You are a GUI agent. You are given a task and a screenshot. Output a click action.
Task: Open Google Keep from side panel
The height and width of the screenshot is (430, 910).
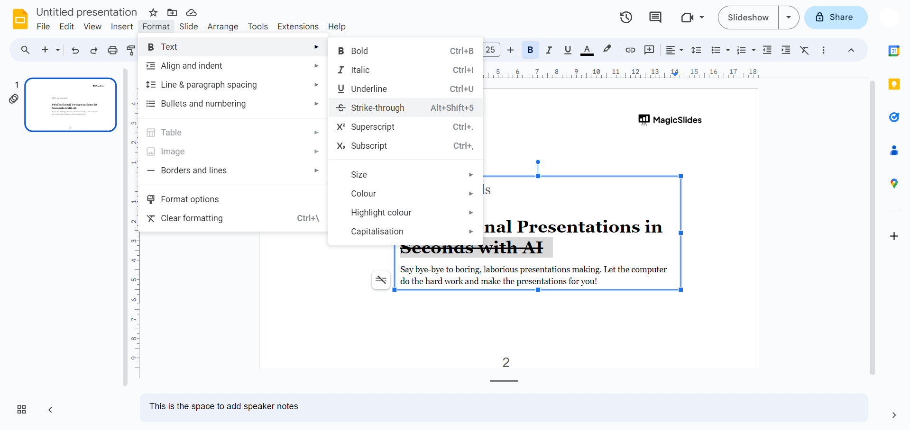894,84
